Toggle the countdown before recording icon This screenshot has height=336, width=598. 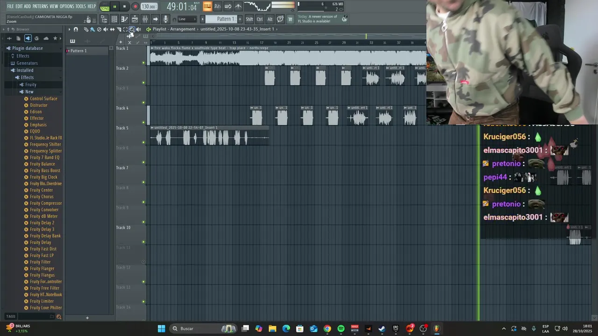217,7
